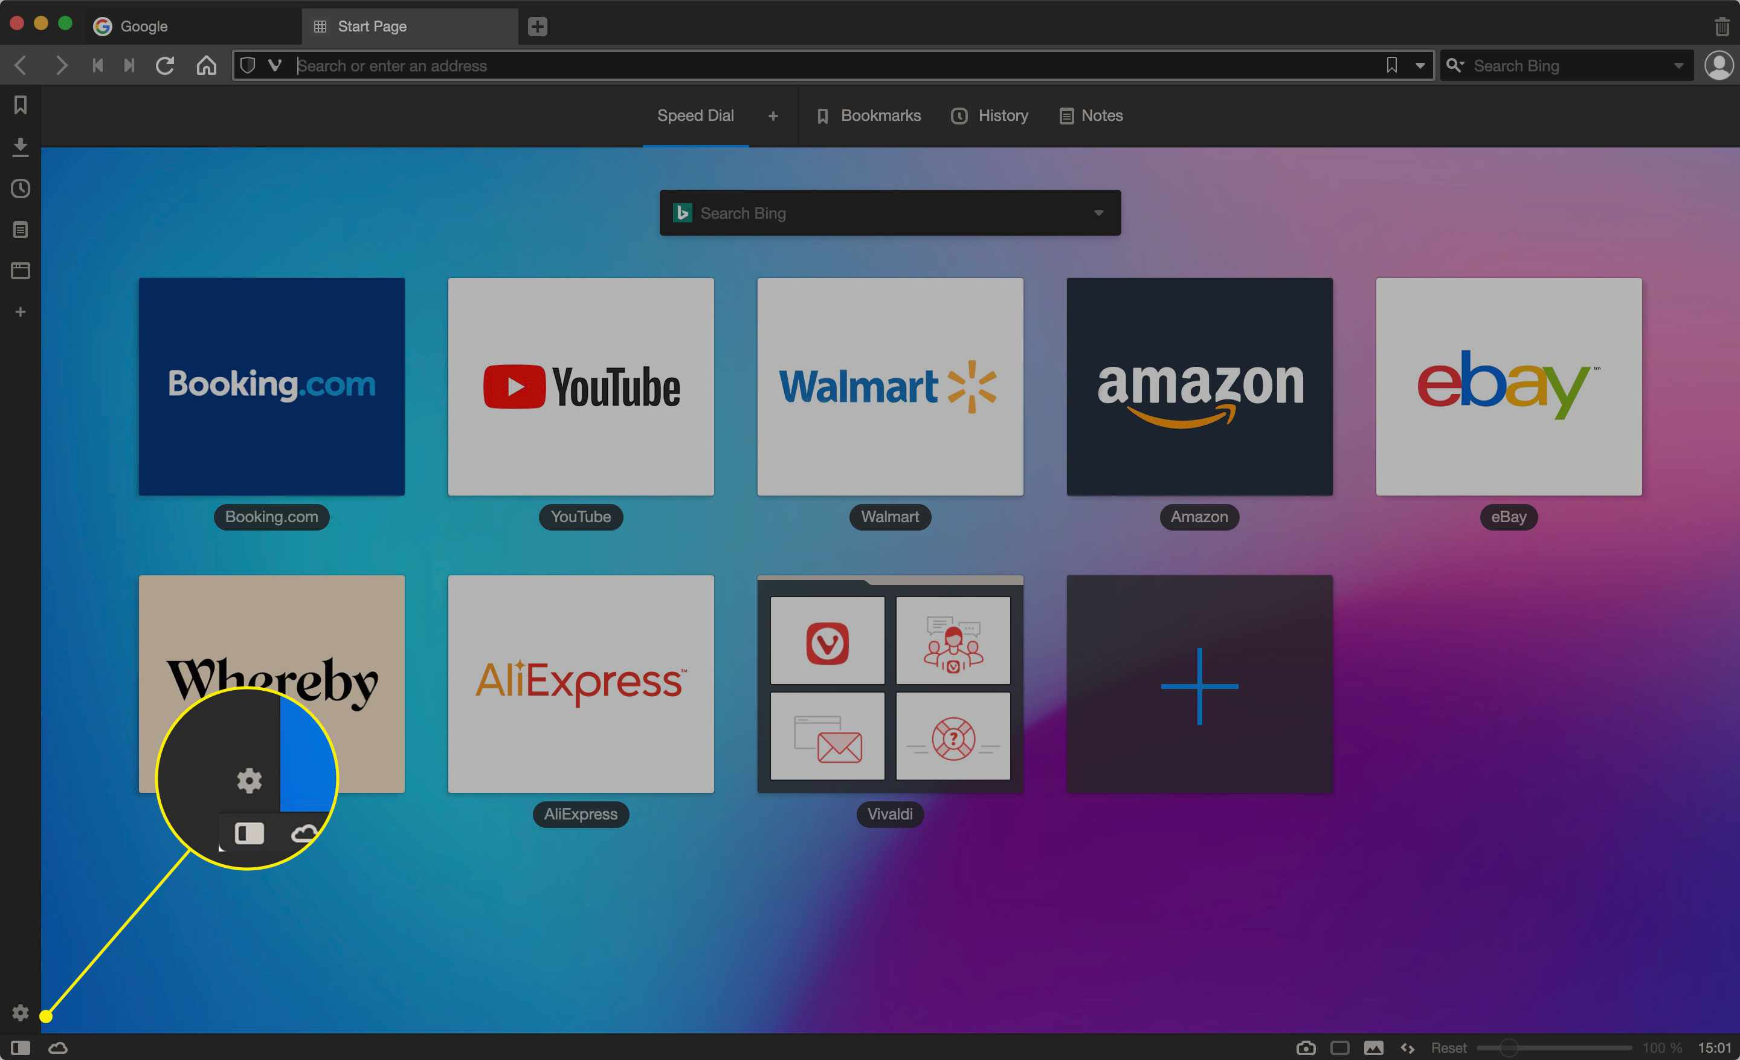
Task: Click the AliExpress label below tile
Action: click(581, 814)
